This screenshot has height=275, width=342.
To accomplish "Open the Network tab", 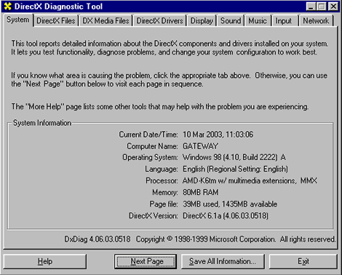I will pyautogui.click(x=316, y=21).
